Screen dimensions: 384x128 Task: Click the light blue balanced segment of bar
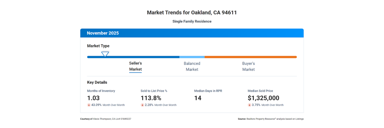click(192, 57)
